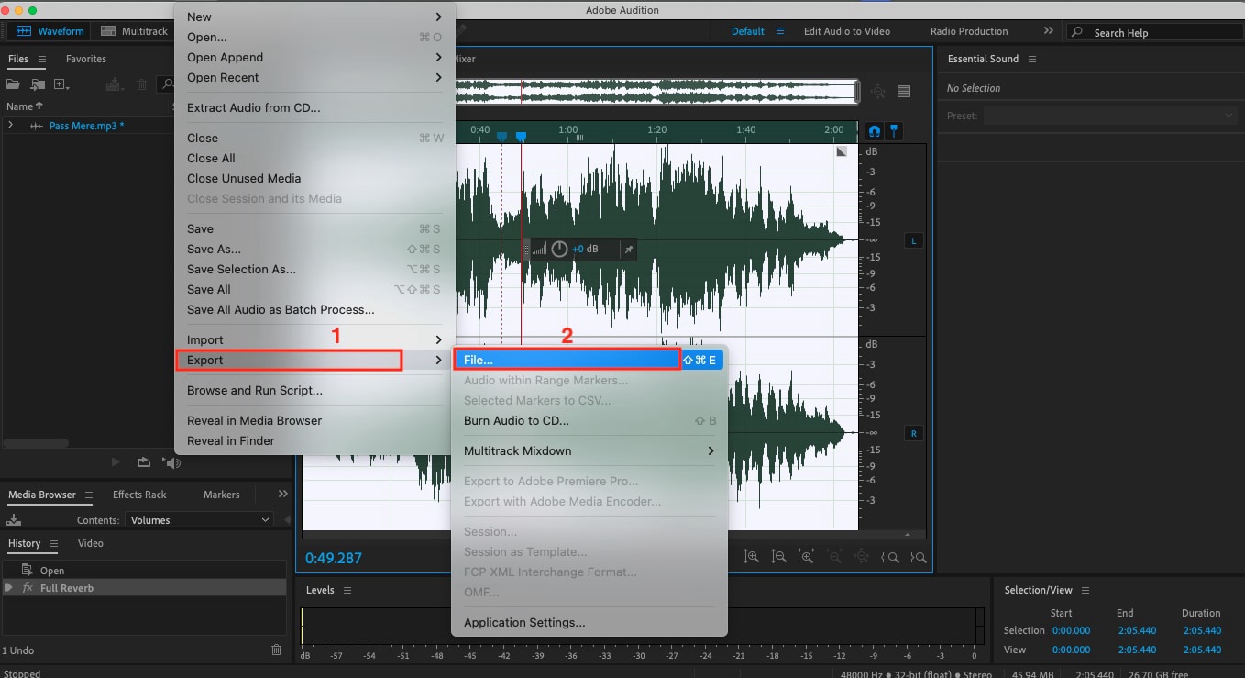Expand the Multitrack Mixdown submenu

[589, 451]
